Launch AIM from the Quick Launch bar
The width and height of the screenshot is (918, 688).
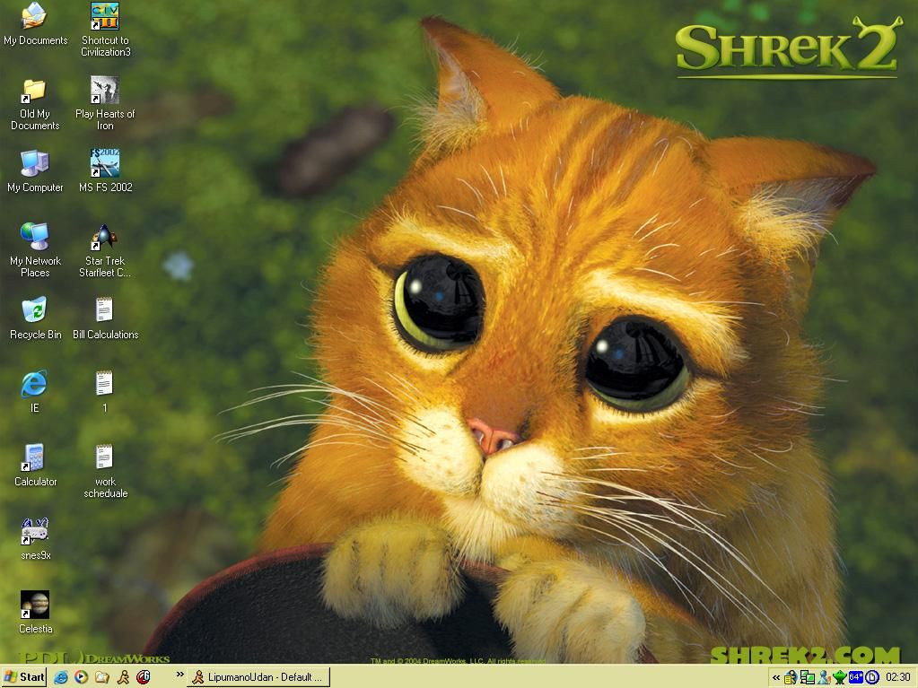[x=123, y=677]
